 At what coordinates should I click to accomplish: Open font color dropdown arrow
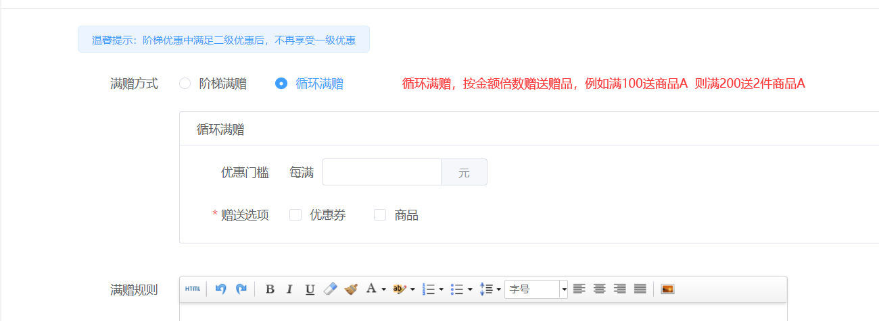click(x=383, y=289)
